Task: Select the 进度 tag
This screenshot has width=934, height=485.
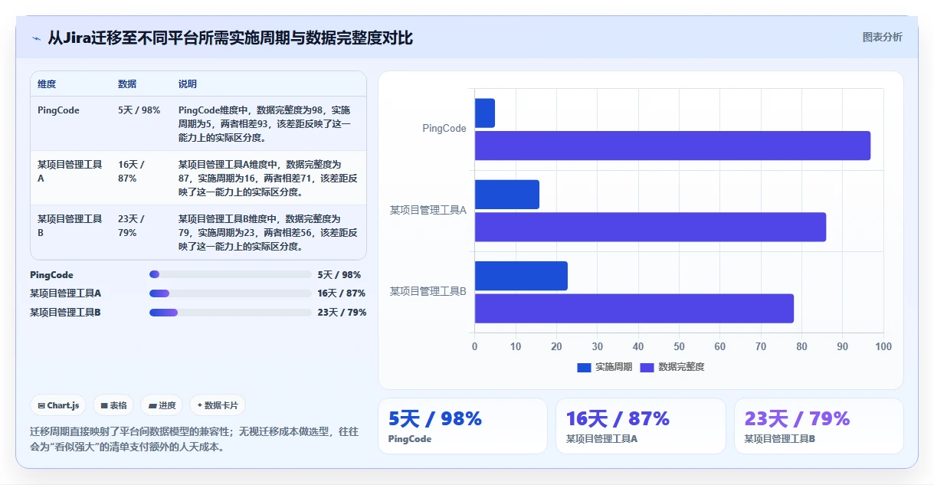Action: pos(162,405)
